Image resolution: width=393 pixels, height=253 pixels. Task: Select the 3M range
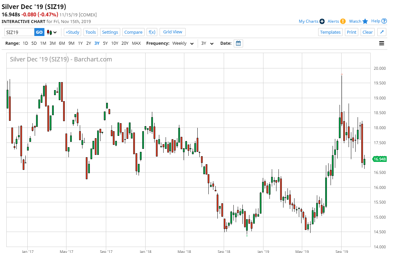point(52,43)
